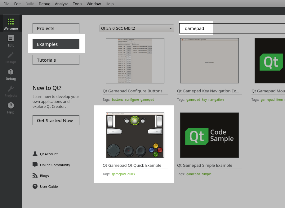Click the Blogs feed icon
The image size is (285, 208).
tap(35, 175)
